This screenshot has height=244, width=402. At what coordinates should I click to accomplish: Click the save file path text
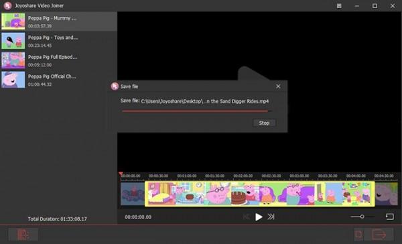(x=204, y=101)
